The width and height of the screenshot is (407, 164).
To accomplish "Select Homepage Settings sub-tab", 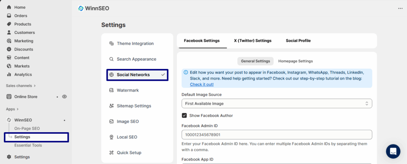I will (295, 61).
